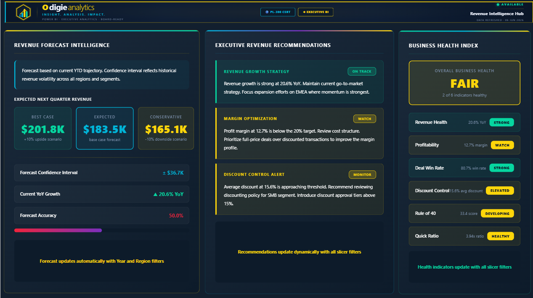
Task: Click the WATCH badge for Profitability
Action: 502,145
